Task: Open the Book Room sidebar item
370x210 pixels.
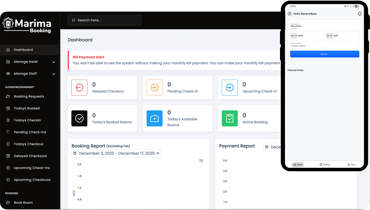Action: coord(23,202)
